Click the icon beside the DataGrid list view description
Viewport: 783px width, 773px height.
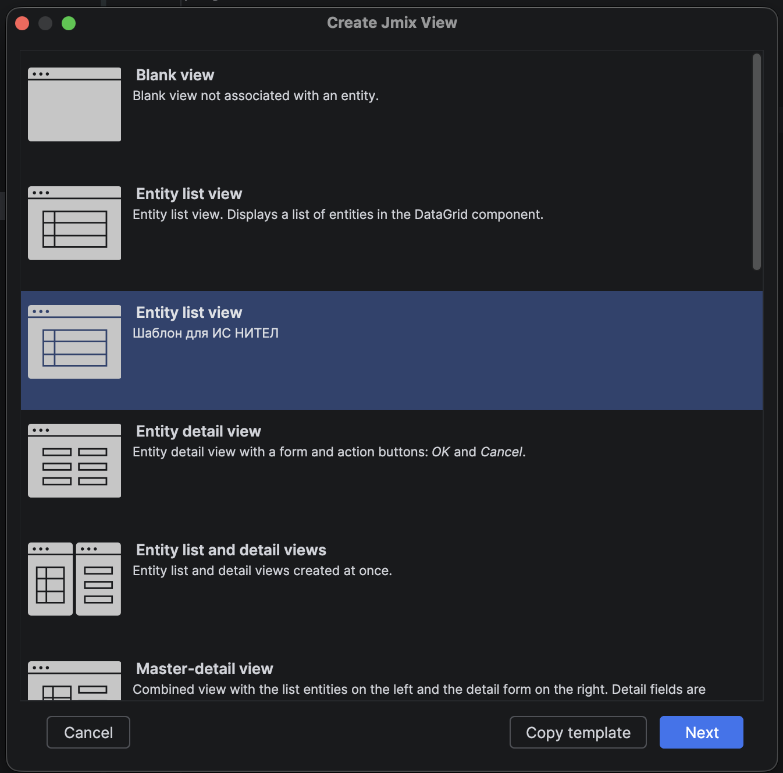[74, 223]
